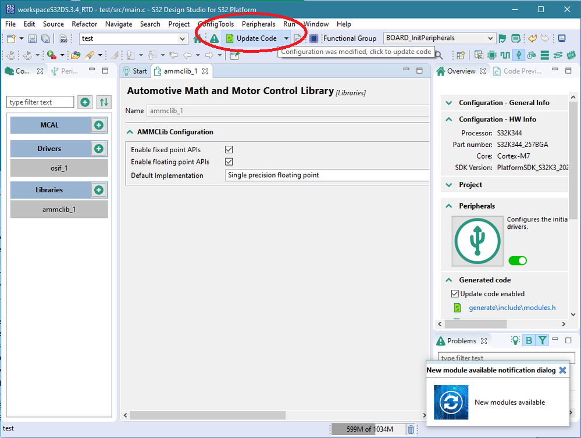This screenshot has height=438, width=581.
Task: Open the Update Code dropdown arrow
Action: (286, 38)
